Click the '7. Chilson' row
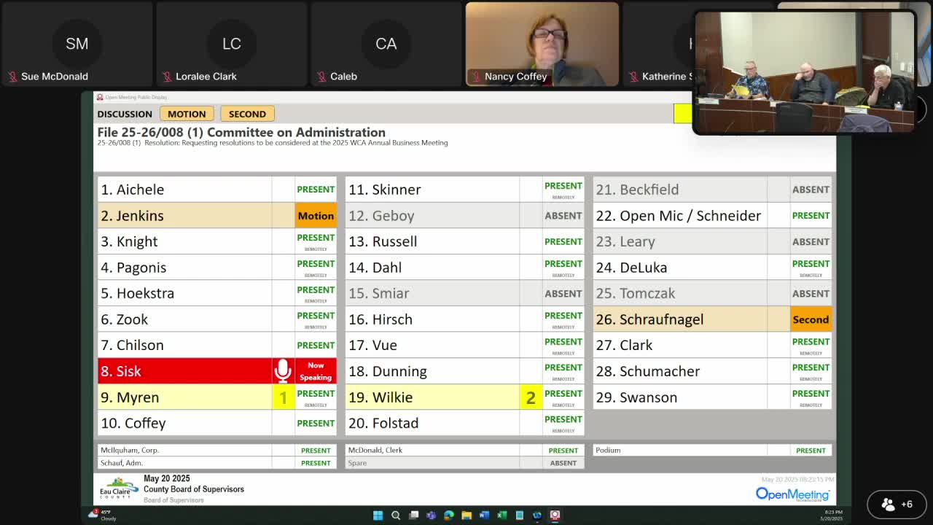Image resolution: width=933 pixels, height=525 pixels. (x=217, y=345)
